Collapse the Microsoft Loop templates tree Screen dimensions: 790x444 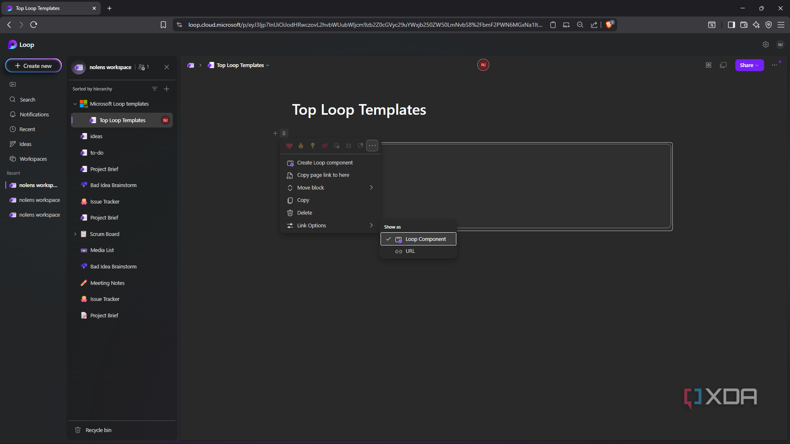[75, 104]
